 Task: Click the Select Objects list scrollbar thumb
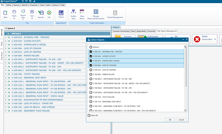pyautogui.click(x=185, y=67)
